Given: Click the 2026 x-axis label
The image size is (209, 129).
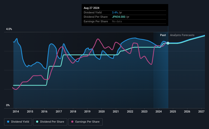Looking at the screenshot, I should pyautogui.click(x=187, y=111).
